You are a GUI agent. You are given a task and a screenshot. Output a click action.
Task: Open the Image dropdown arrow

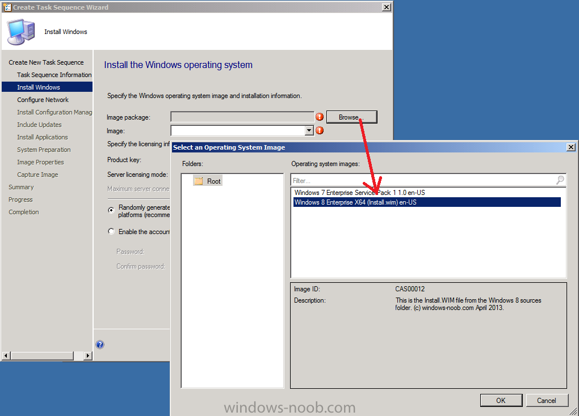309,130
